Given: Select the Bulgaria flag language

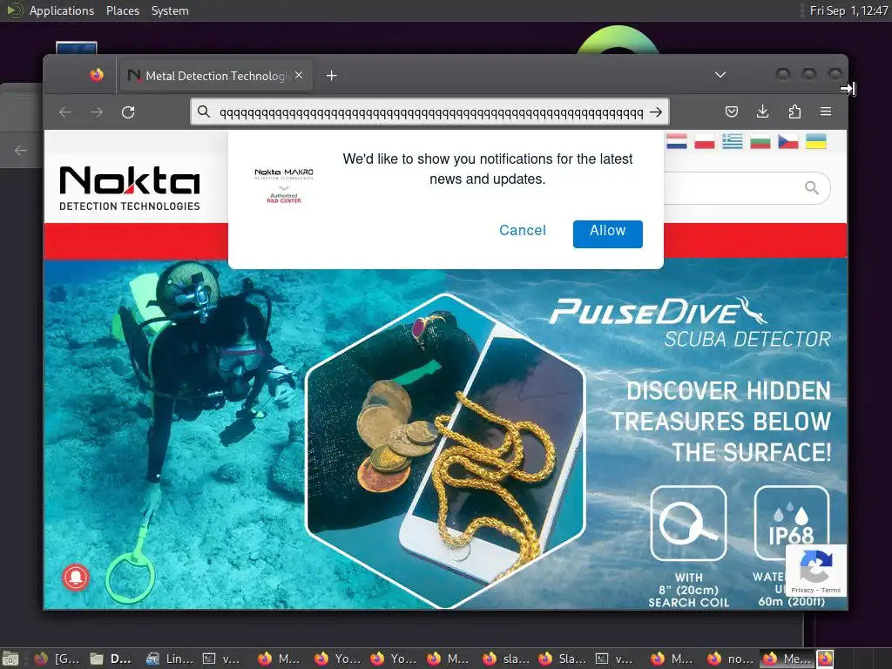Looking at the screenshot, I should pos(760,141).
